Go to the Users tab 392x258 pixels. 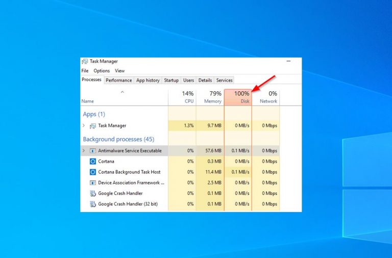point(188,80)
